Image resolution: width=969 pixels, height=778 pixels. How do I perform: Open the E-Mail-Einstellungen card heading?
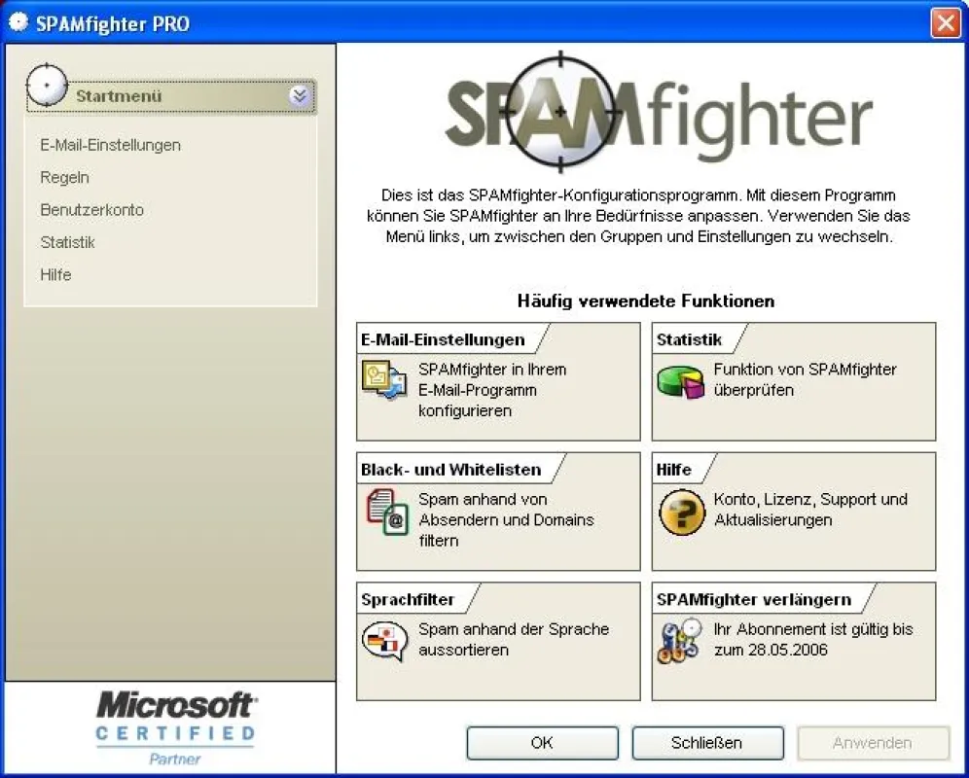tap(443, 339)
